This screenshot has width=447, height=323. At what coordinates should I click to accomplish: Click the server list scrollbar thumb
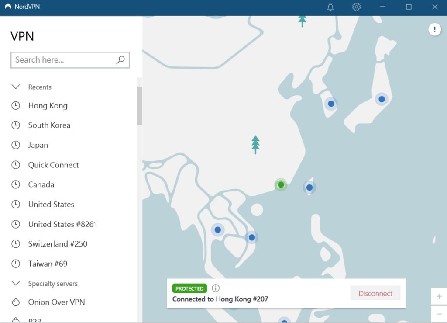139,106
